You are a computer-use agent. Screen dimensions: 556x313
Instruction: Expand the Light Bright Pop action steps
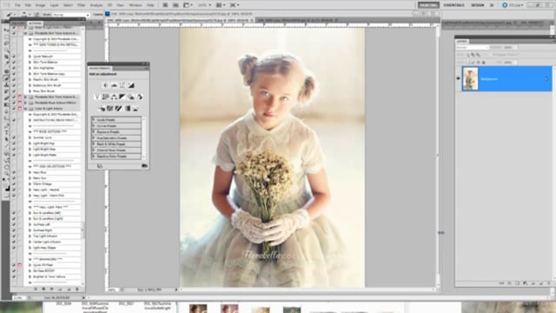coord(30,143)
